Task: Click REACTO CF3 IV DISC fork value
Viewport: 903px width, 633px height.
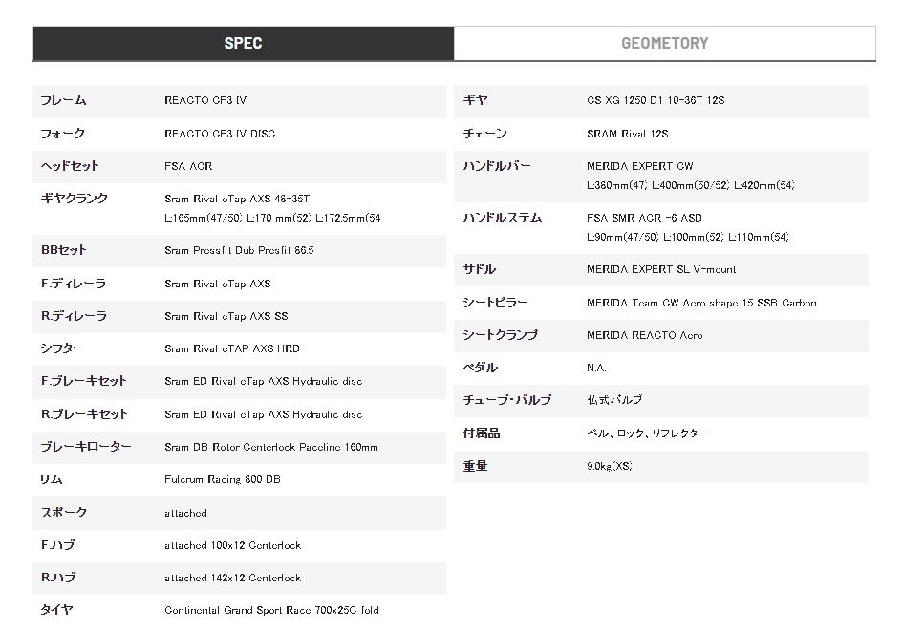Action: click(x=220, y=134)
